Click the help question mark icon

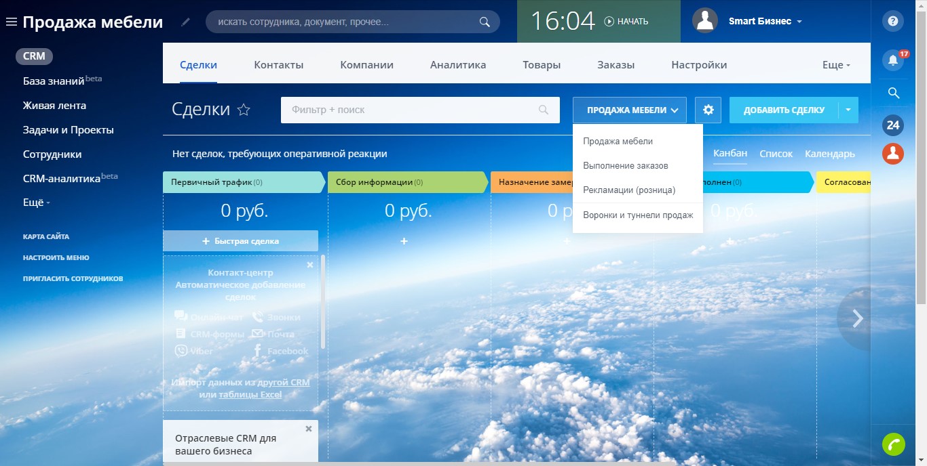tap(893, 22)
